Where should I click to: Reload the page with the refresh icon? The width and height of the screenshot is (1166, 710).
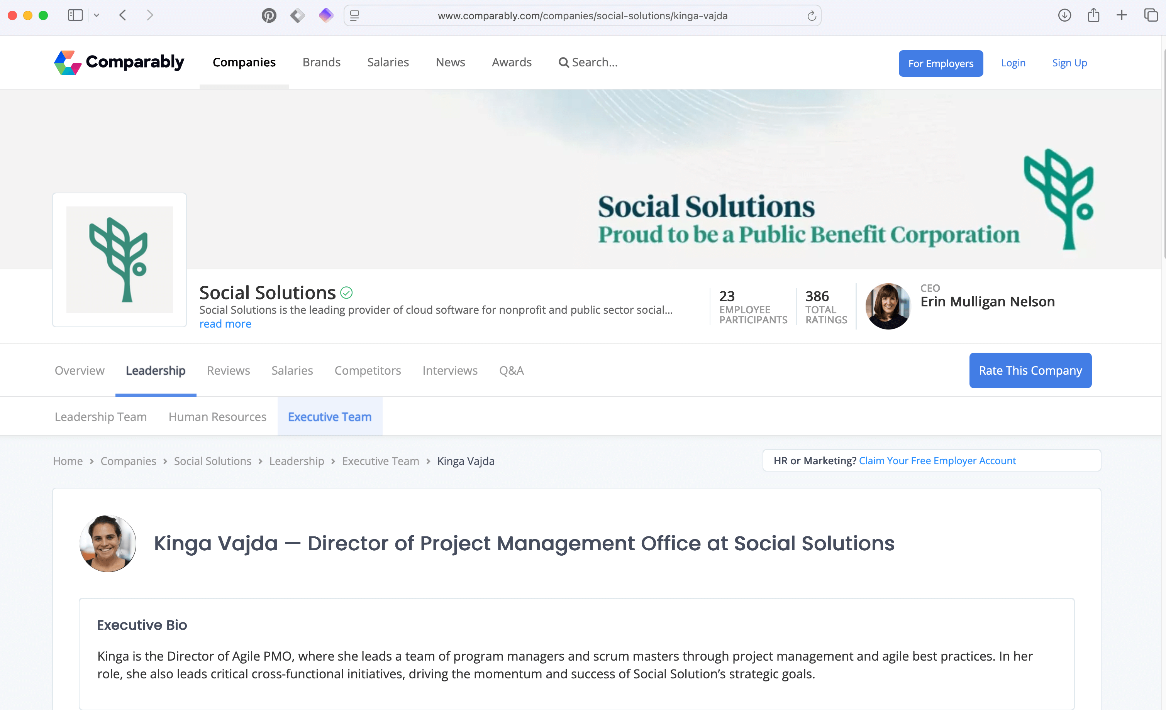coord(812,15)
